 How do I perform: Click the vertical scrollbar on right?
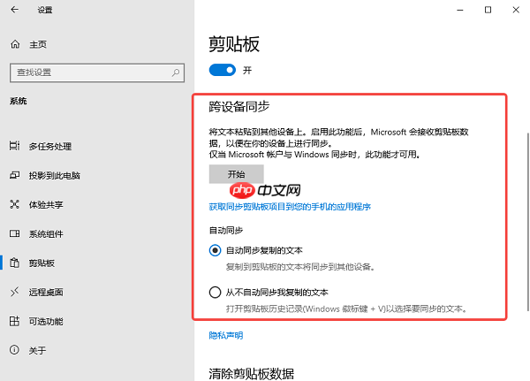click(526, 221)
